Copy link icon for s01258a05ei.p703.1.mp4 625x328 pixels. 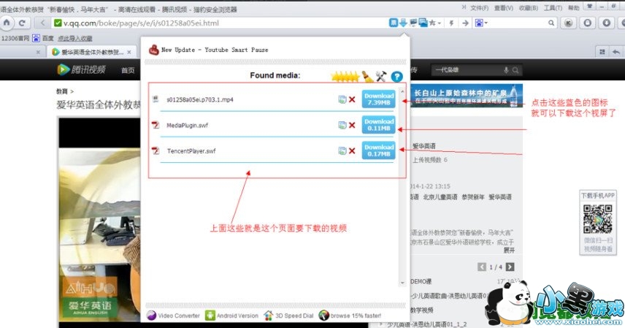342,99
